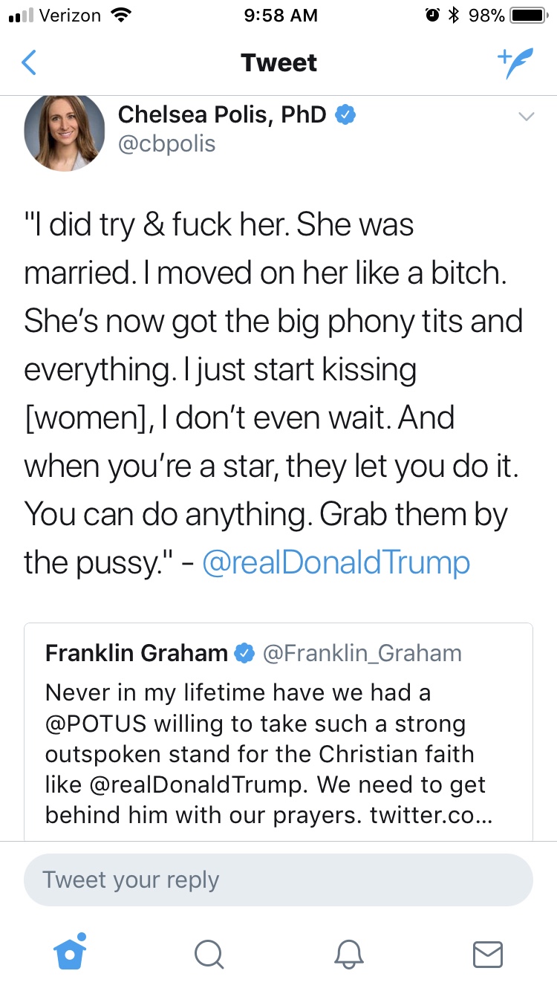557x991 pixels.
Task: Tap the battery icon in status bar
Action: tap(529, 16)
